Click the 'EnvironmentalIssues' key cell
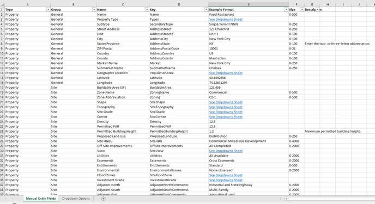 [179, 170]
